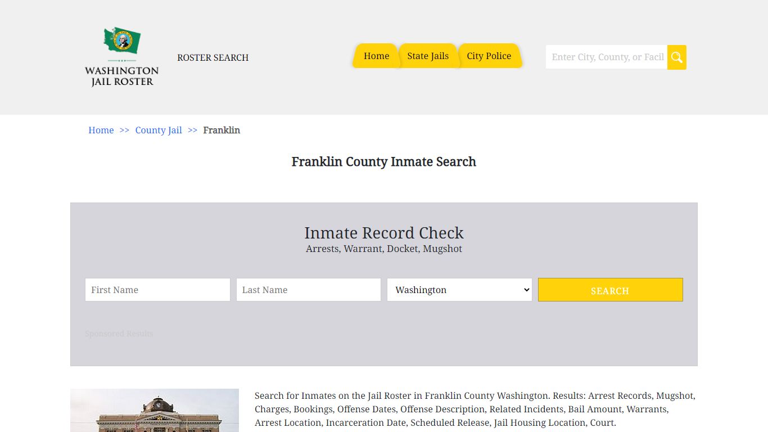
Task: Open the City Police nav tab
Action: pos(489,56)
